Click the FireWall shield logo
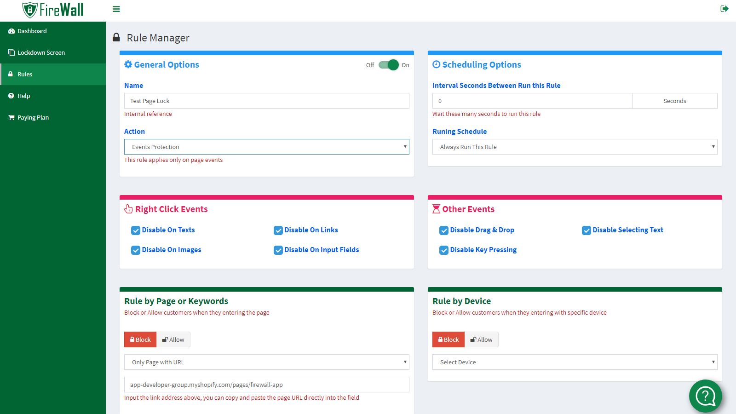Viewport: 736px width, 414px height. pyautogui.click(x=30, y=10)
